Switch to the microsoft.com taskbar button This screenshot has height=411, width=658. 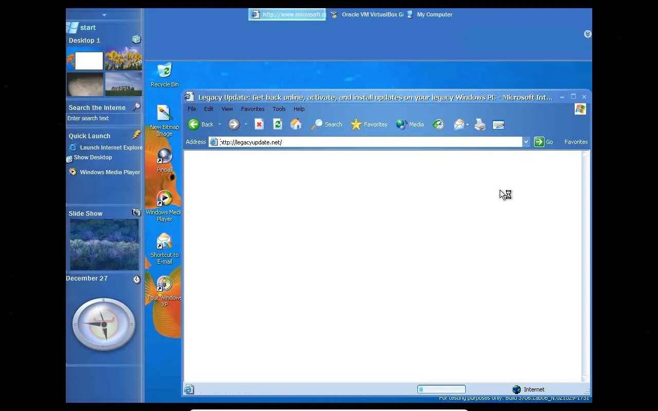tap(287, 14)
